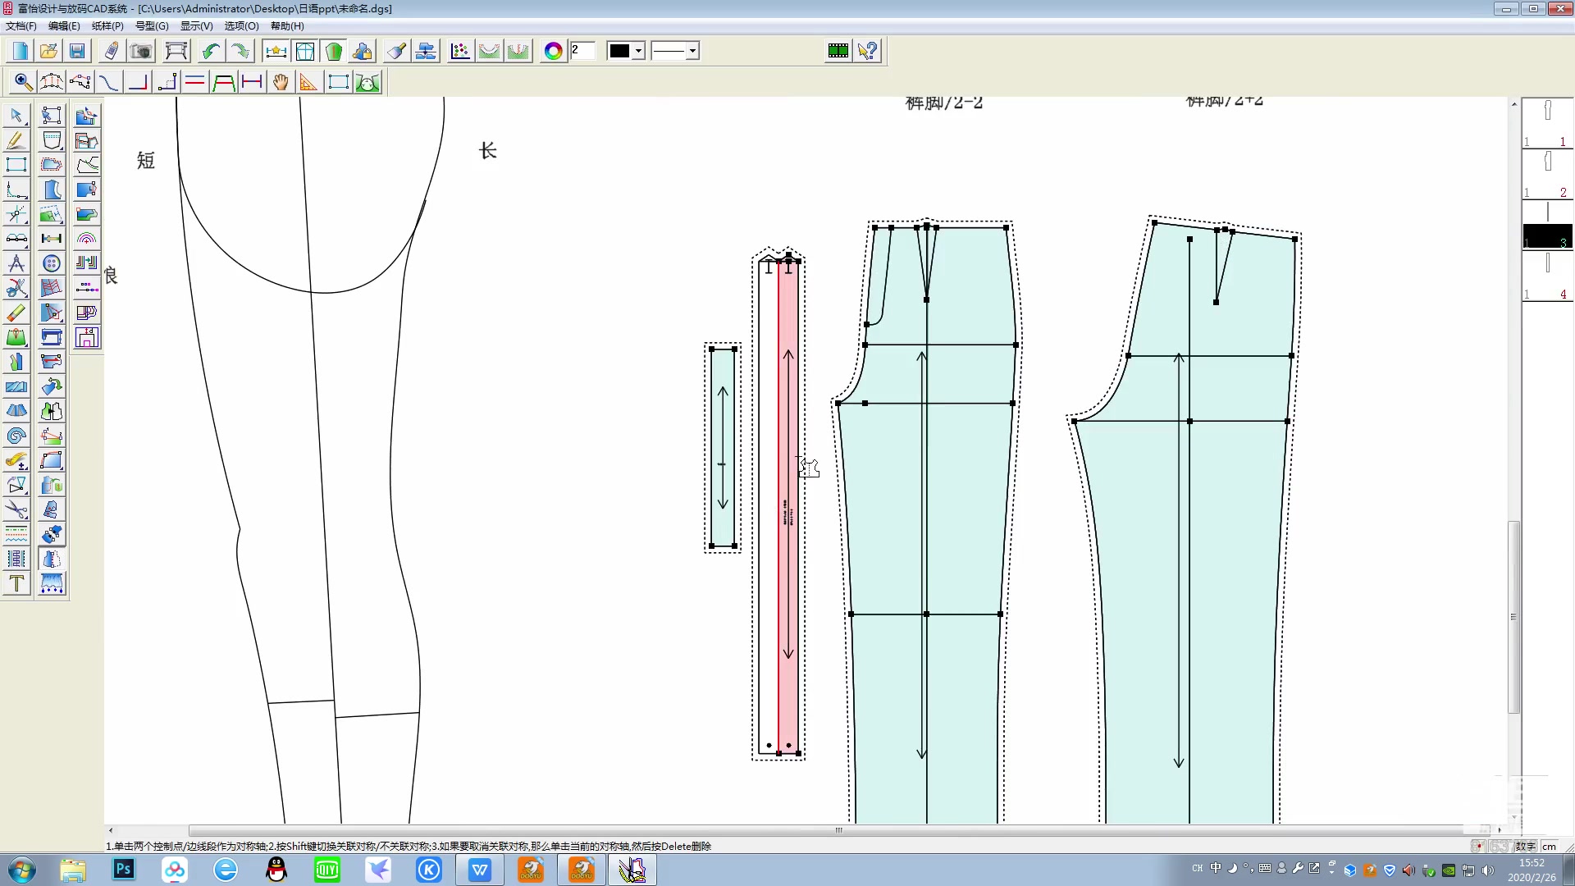Toggle the seam allowance display button
Image resolution: width=1575 pixels, height=886 pixels.
click(276, 51)
